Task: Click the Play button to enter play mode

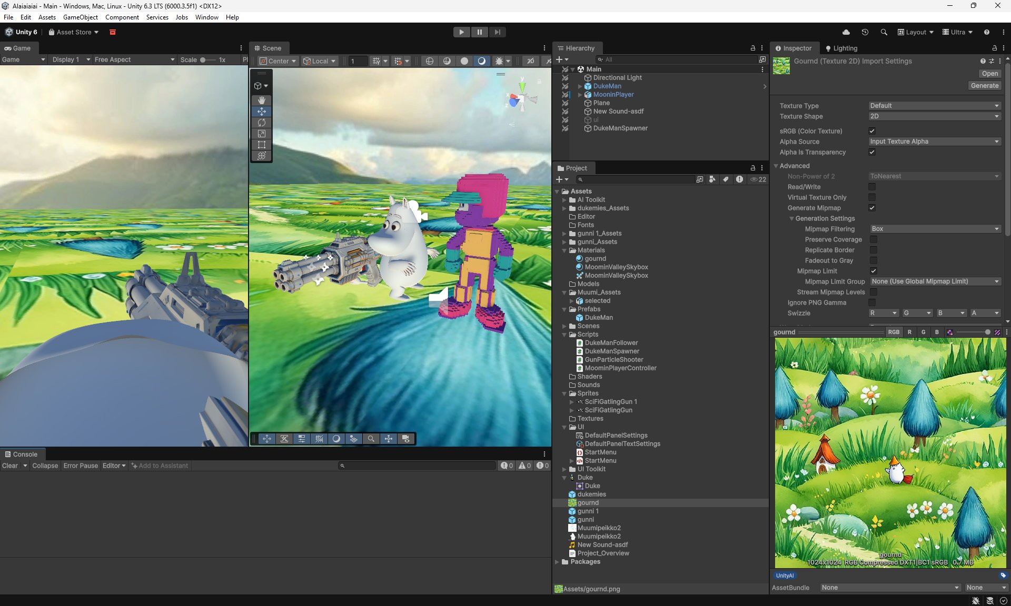Action: [x=461, y=32]
